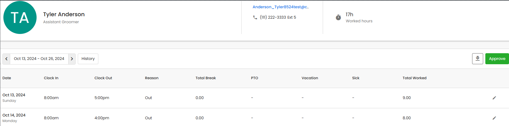The image size is (509, 126).
Task: Edit the Oct 13 entry pencil icon
Action: tap(494, 98)
